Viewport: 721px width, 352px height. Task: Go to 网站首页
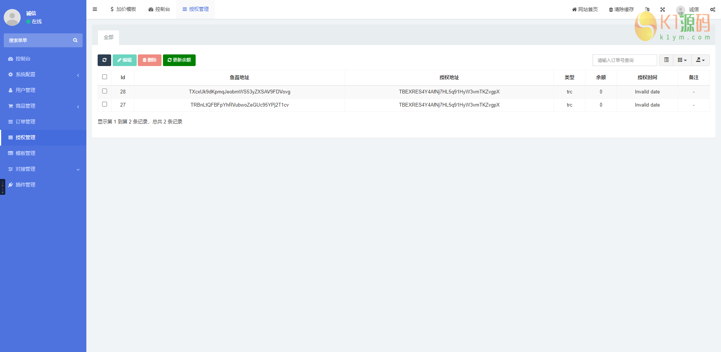coord(585,9)
